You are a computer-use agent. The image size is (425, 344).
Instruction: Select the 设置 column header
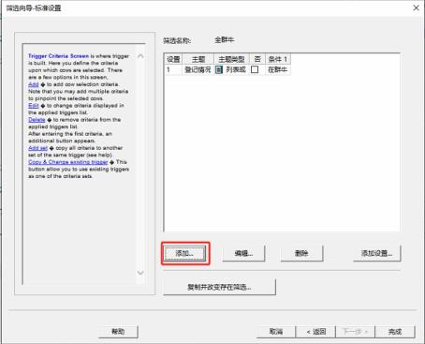[173, 59]
